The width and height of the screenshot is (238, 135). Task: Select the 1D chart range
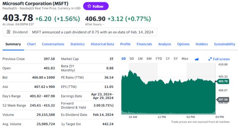(123, 59)
